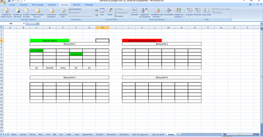Screen dimensions: 263x137
Task: Select the column H header
Action: (x=102, y=28)
